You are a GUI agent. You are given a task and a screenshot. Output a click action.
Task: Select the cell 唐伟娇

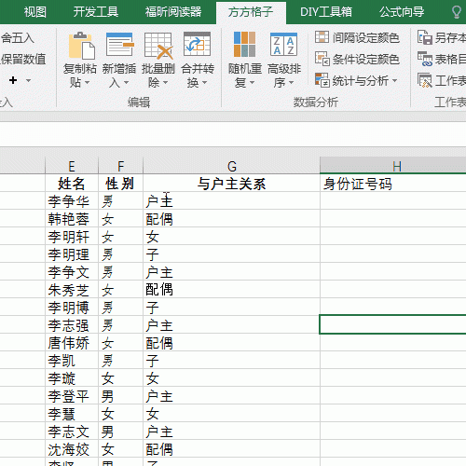click(x=72, y=343)
